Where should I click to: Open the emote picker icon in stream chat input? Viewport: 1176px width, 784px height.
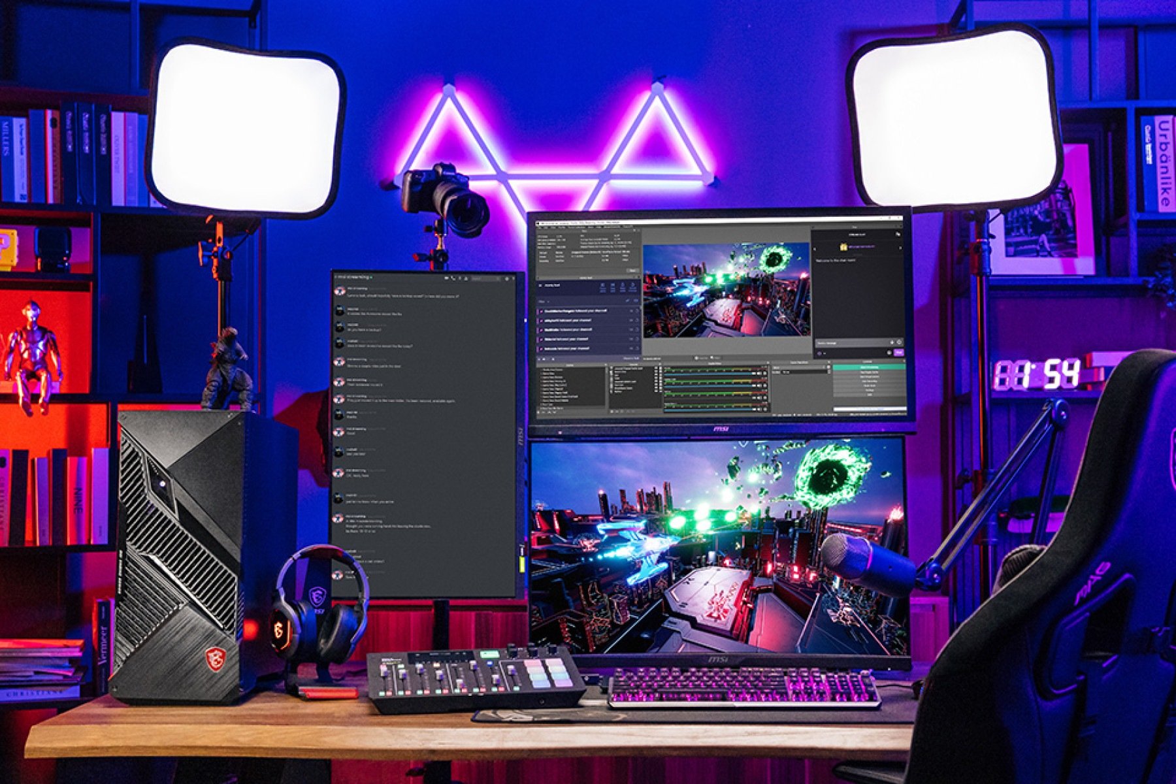click(892, 342)
